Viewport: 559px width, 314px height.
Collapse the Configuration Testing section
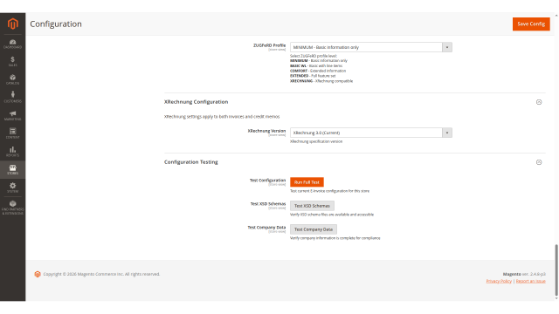(x=539, y=162)
